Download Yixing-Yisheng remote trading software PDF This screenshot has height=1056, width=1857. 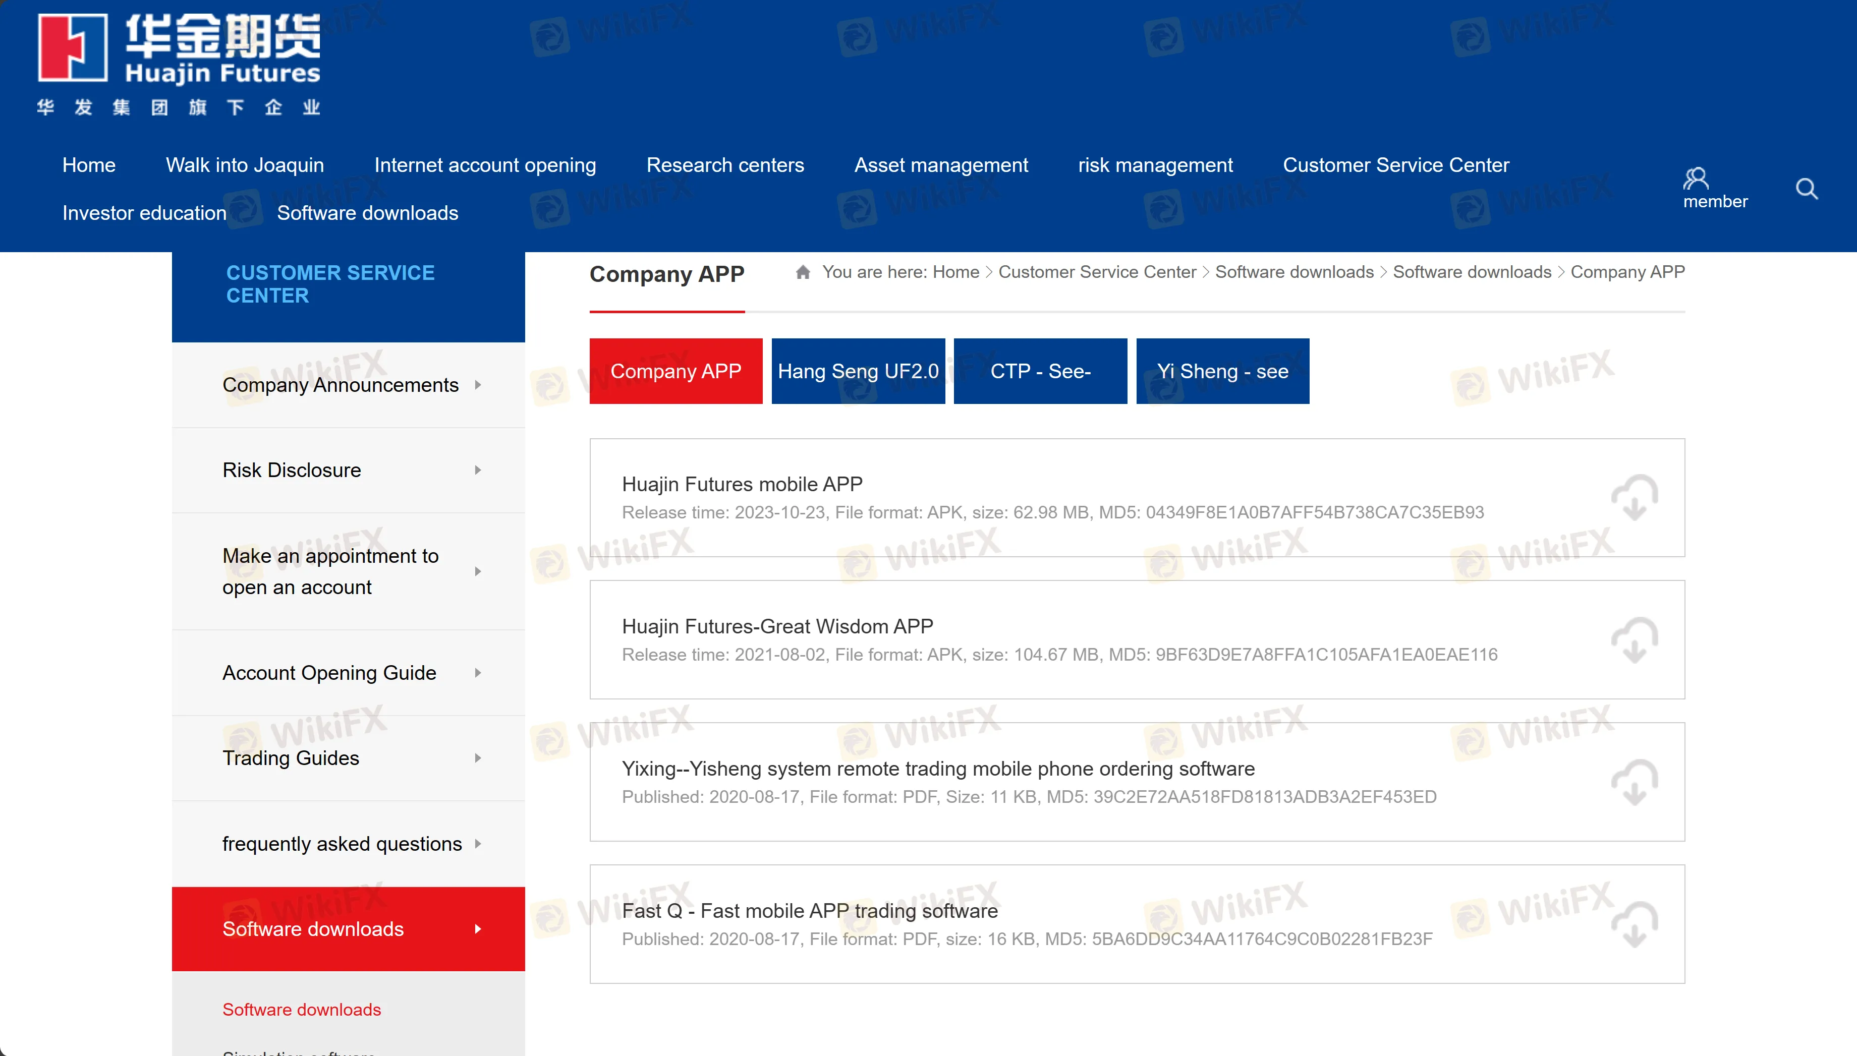(x=1635, y=782)
